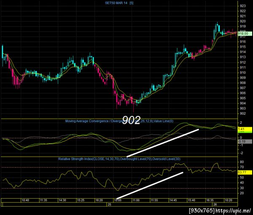253x215 pixels.
Task: Click price axis label 923
Action: (243, 6)
